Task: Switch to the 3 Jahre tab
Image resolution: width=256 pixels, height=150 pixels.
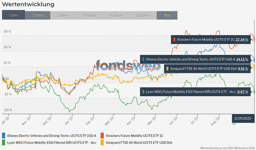Action: pos(37,15)
